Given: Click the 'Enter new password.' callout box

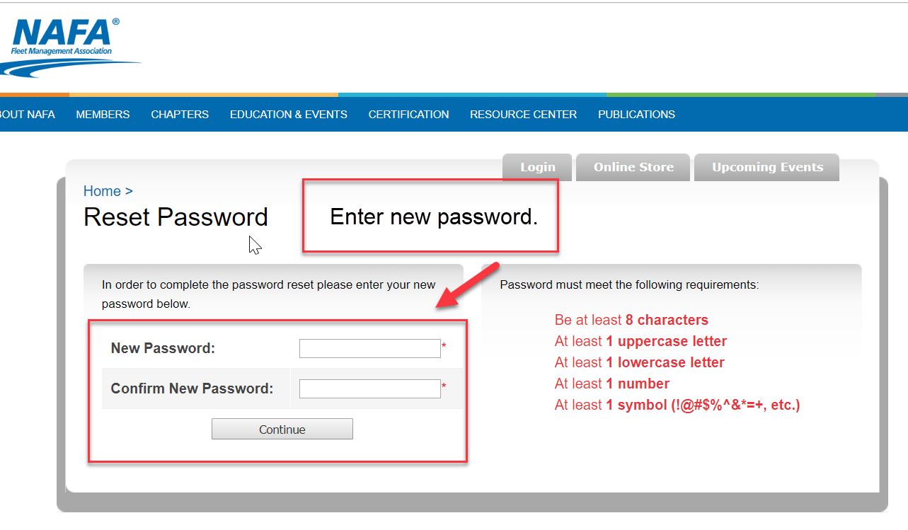Looking at the screenshot, I should pos(430,217).
